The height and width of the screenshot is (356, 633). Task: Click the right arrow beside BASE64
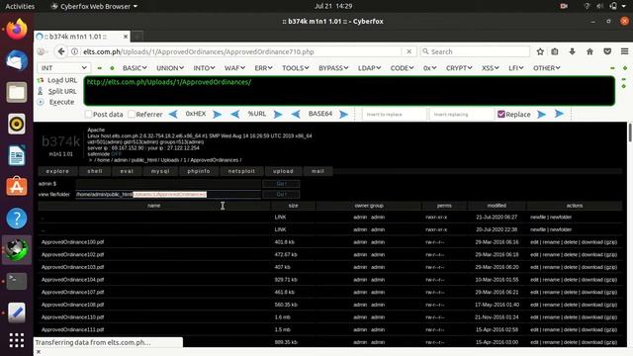point(343,115)
